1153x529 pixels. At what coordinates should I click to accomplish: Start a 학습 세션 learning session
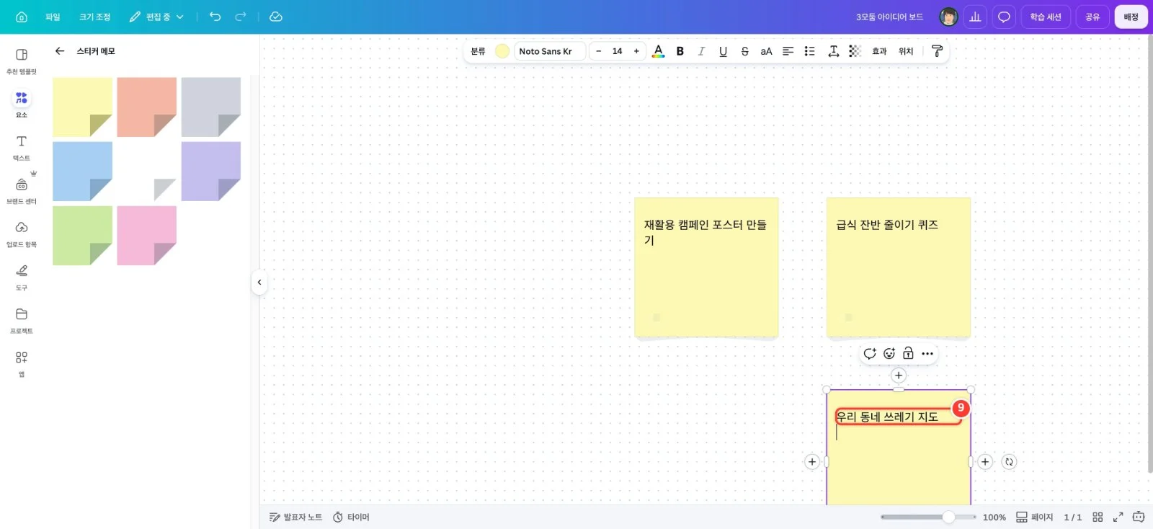pos(1045,17)
